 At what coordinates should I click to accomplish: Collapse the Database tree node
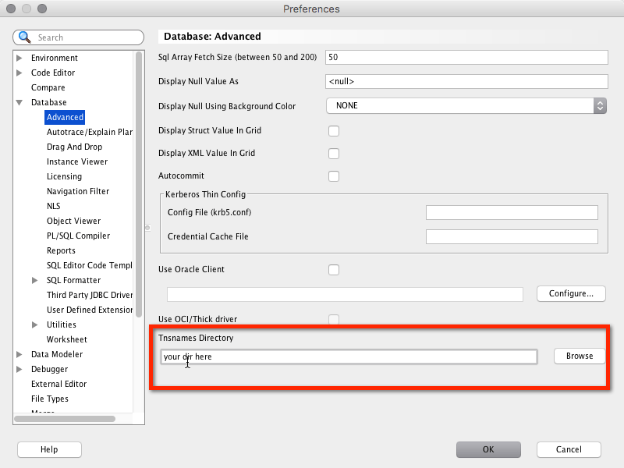click(x=19, y=103)
